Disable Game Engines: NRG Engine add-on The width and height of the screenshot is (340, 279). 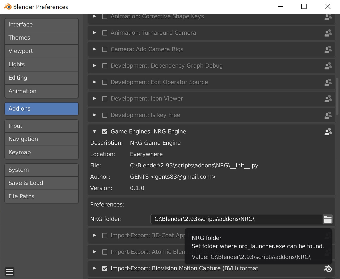[105, 132]
